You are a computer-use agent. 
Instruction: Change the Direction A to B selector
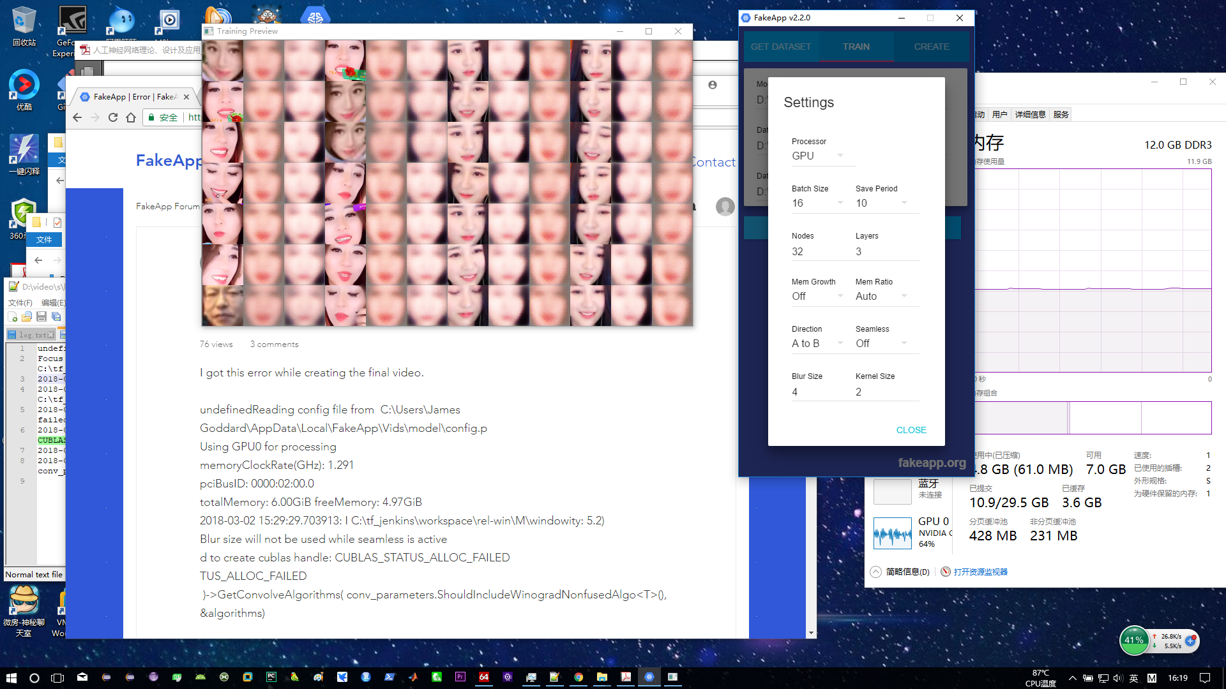pos(817,343)
